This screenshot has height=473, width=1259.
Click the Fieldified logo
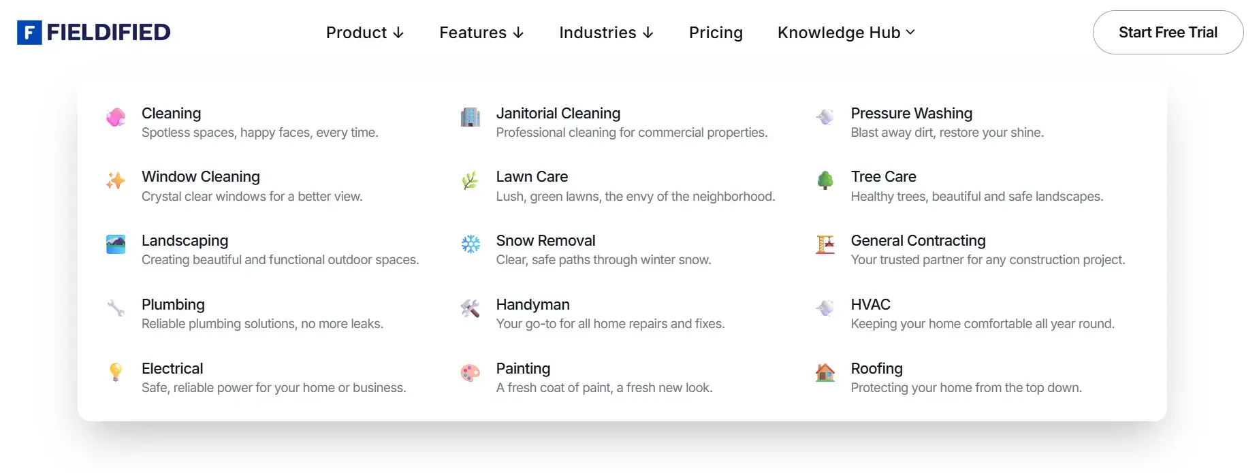pyautogui.click(x=93, y=31)
